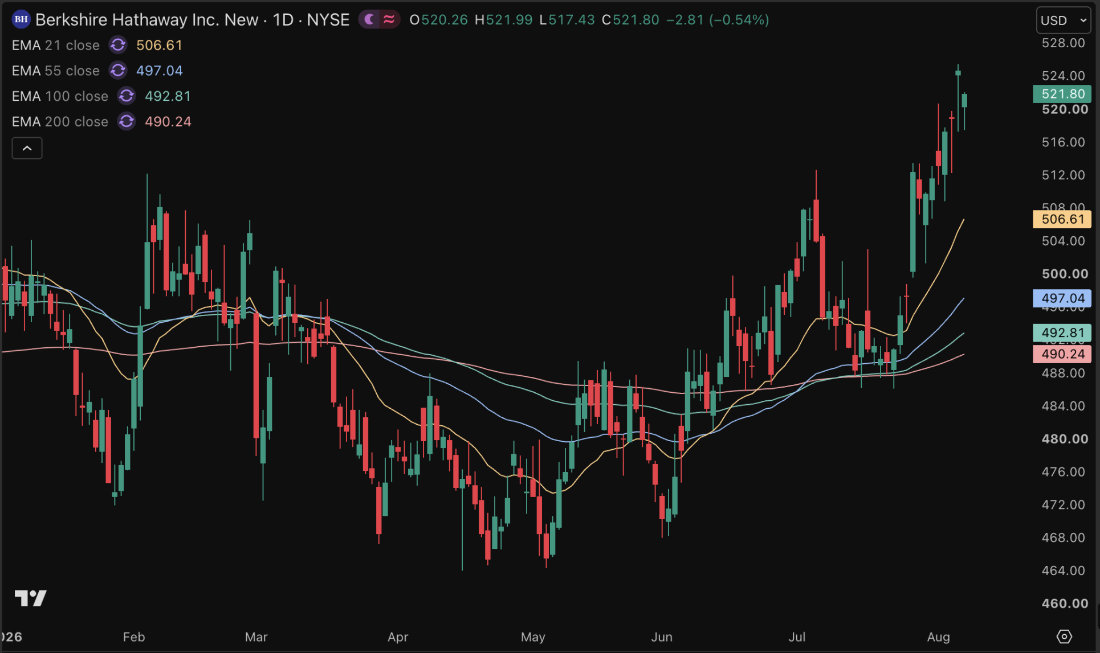
Task: Click the Aug label on the time axis
Action: (x=938, y=636)
